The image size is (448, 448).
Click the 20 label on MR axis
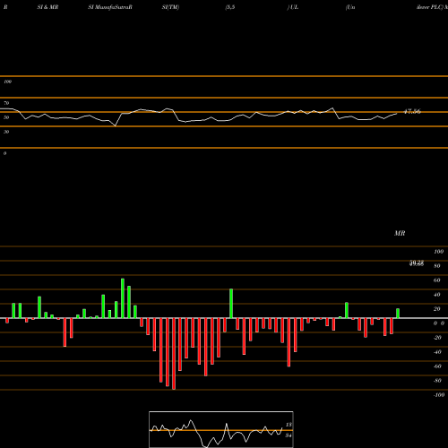(437, 309)
